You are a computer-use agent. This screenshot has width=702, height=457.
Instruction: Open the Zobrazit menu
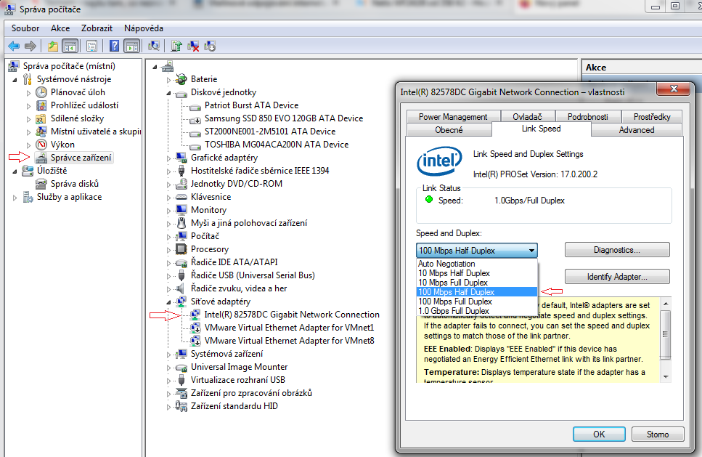click(x=97, y=28)
